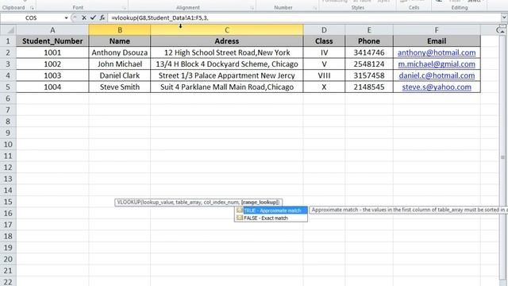Image resolution: width=508 pixels, height=286 pixels.
Task: Click cell with Anthony Dsouza
Action: (120, 52)
